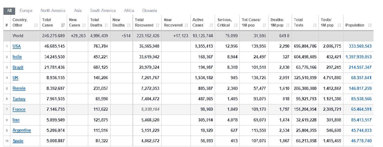The image size is (383, 147).
Task: Open the Brazil country link
Action: pos(18,68)
